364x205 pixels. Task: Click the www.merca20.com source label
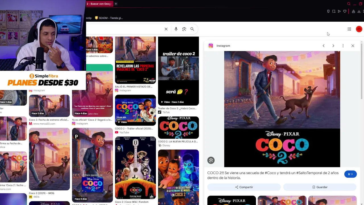point(44,124)
